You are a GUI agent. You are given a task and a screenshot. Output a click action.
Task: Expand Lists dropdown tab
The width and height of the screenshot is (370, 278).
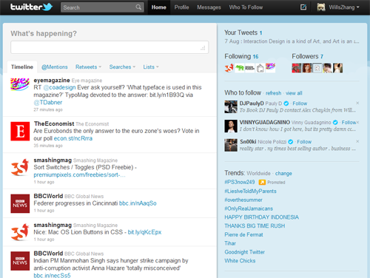tap(151, 67)
